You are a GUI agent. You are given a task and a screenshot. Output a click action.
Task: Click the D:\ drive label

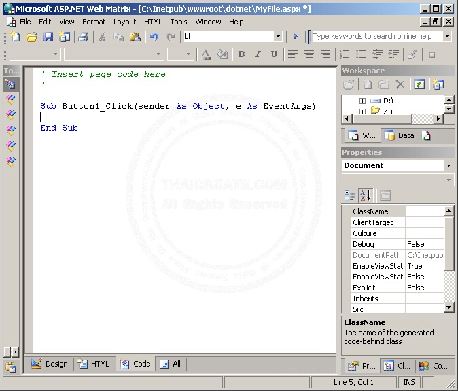coord(388,101)
